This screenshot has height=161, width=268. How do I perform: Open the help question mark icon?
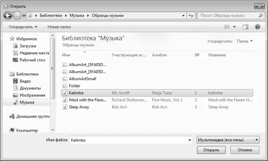click(x=257, y=27)
